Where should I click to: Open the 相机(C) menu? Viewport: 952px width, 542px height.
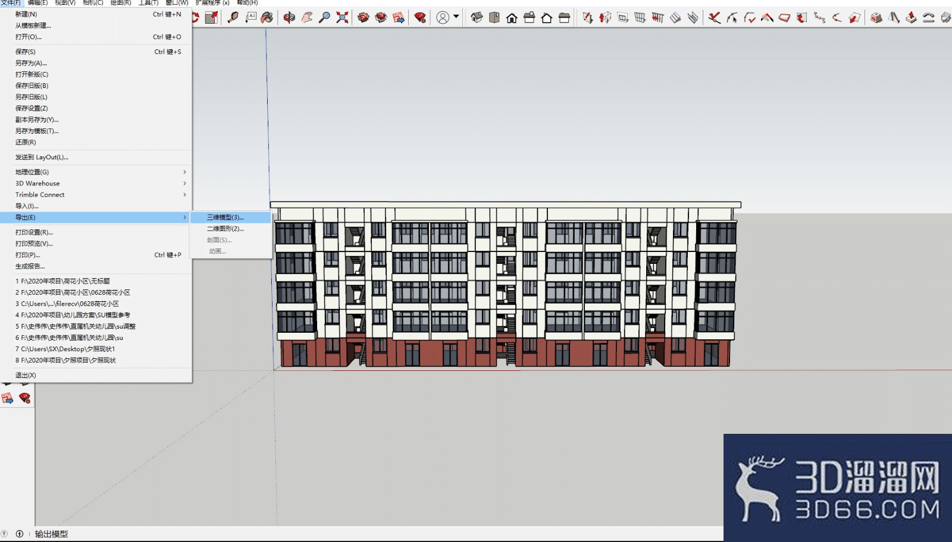click(x=93, y=3)
